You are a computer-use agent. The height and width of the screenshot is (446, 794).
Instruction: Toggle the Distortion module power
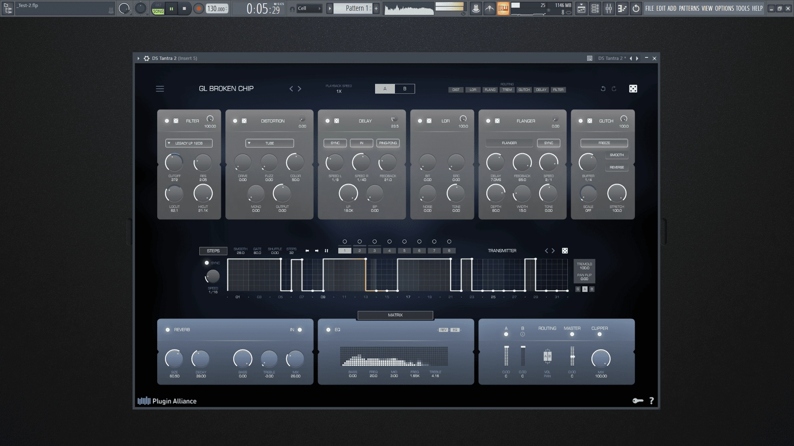click(x=235, y=121)
